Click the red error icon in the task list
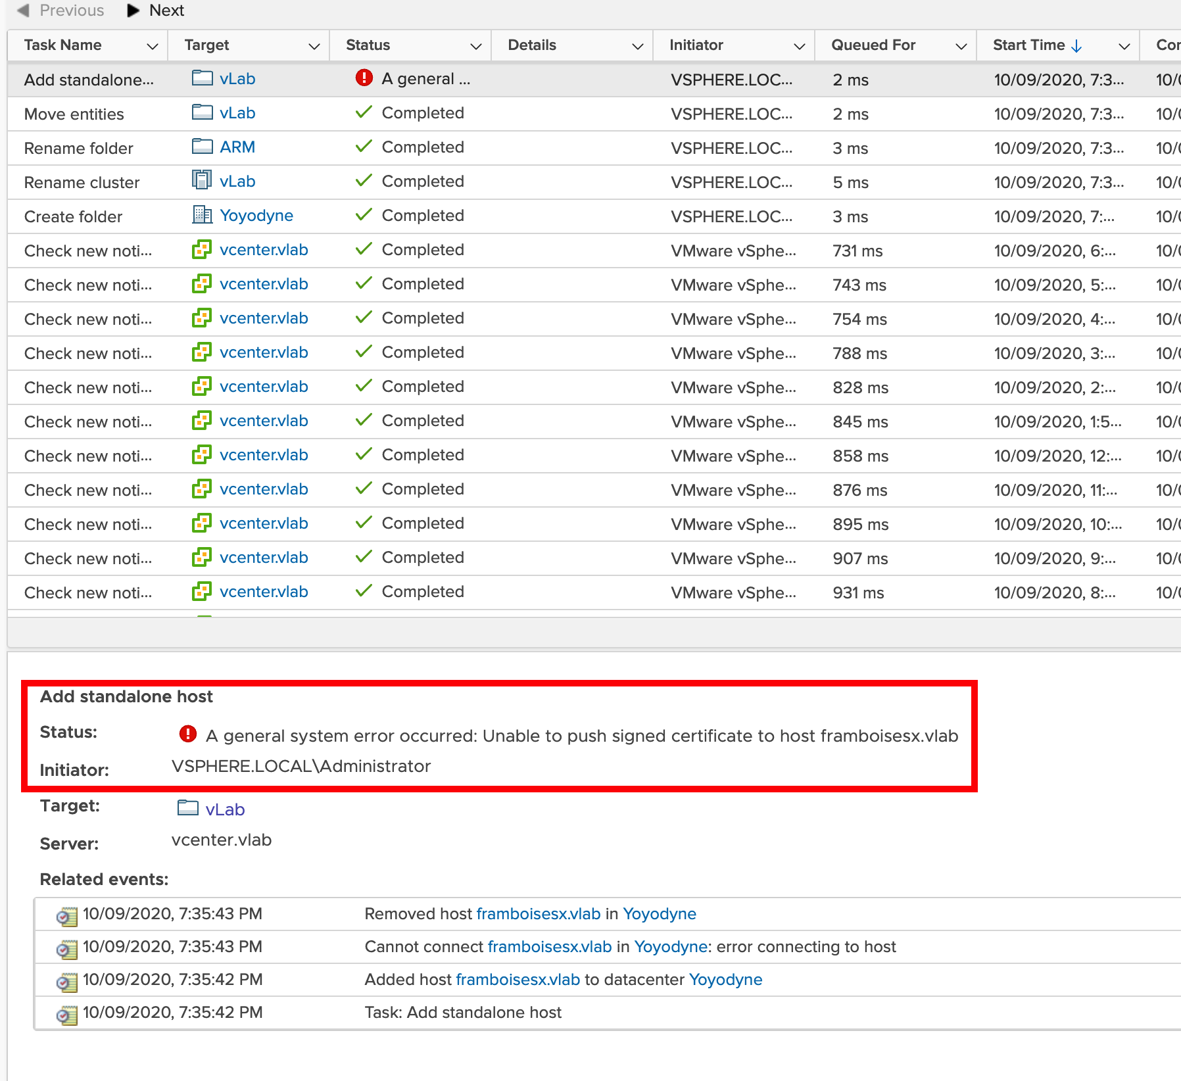The height and width of the screenshot is (1081, 1181). [x=364, y=78]
